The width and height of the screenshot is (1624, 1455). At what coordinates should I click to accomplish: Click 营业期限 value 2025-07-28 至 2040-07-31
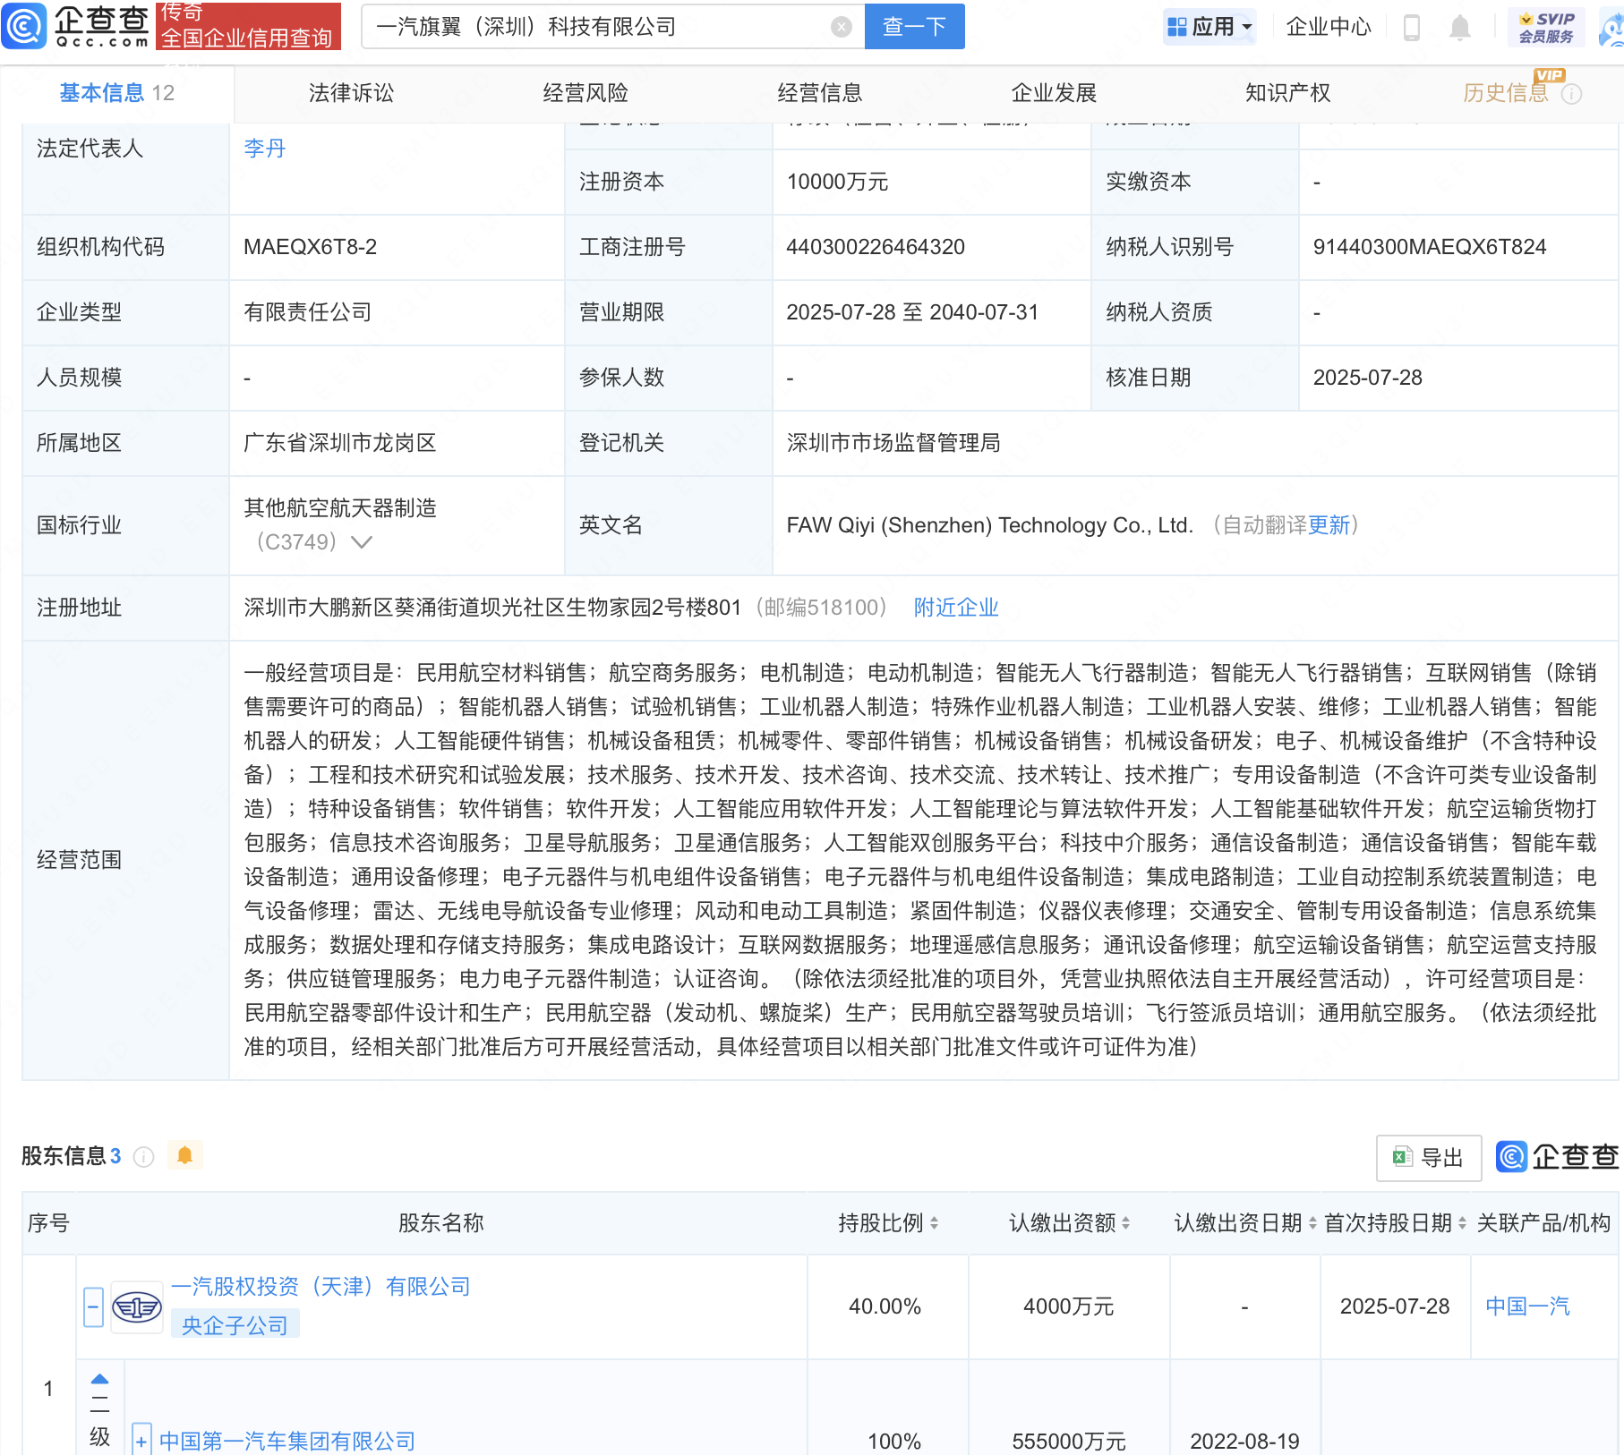(x=912, y=312)
